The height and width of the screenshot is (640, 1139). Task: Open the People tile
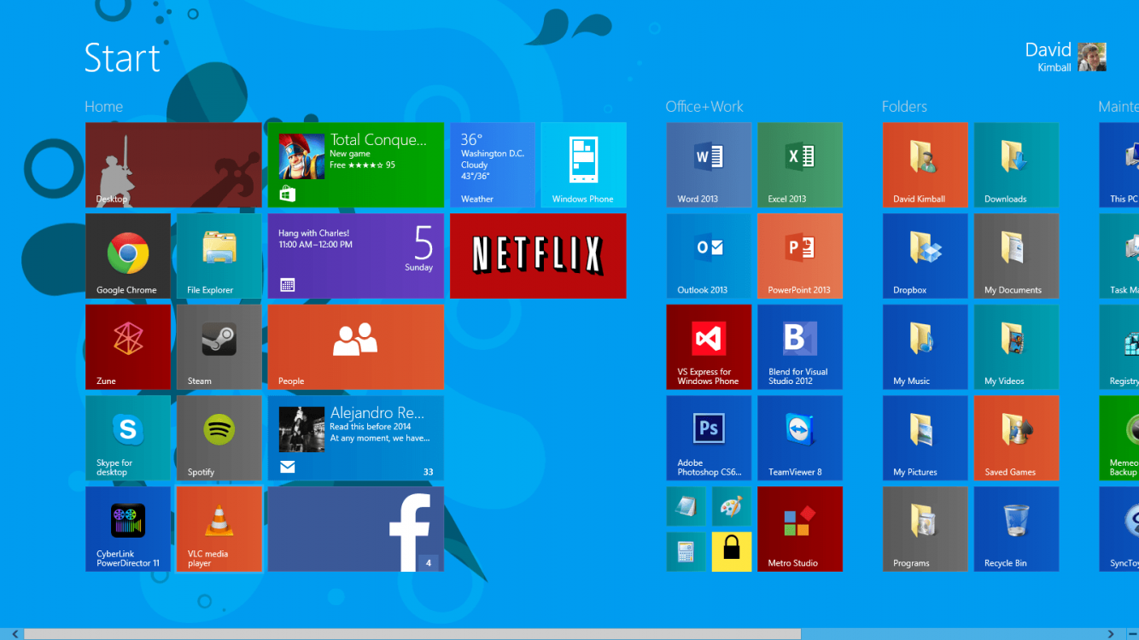click(356, 347)
